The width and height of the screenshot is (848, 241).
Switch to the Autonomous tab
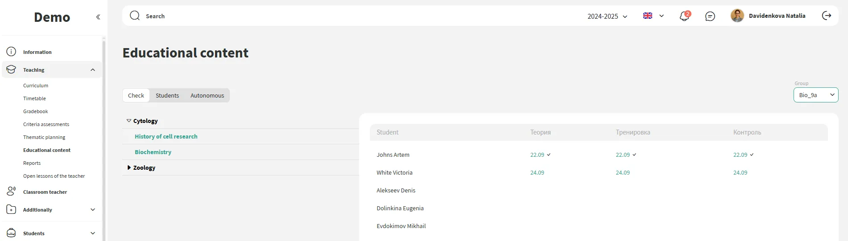coord(207,95)
